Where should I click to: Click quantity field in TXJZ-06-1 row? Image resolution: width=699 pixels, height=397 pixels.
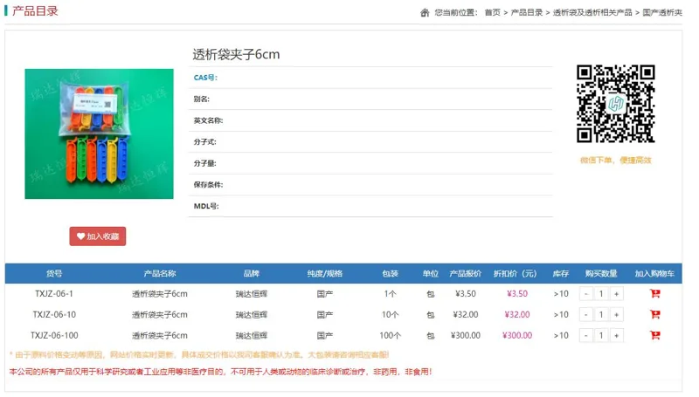tap(601, 294)
